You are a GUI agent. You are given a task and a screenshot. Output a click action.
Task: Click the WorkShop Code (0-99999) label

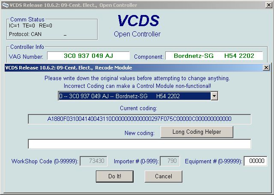click(x=45, y=161)
